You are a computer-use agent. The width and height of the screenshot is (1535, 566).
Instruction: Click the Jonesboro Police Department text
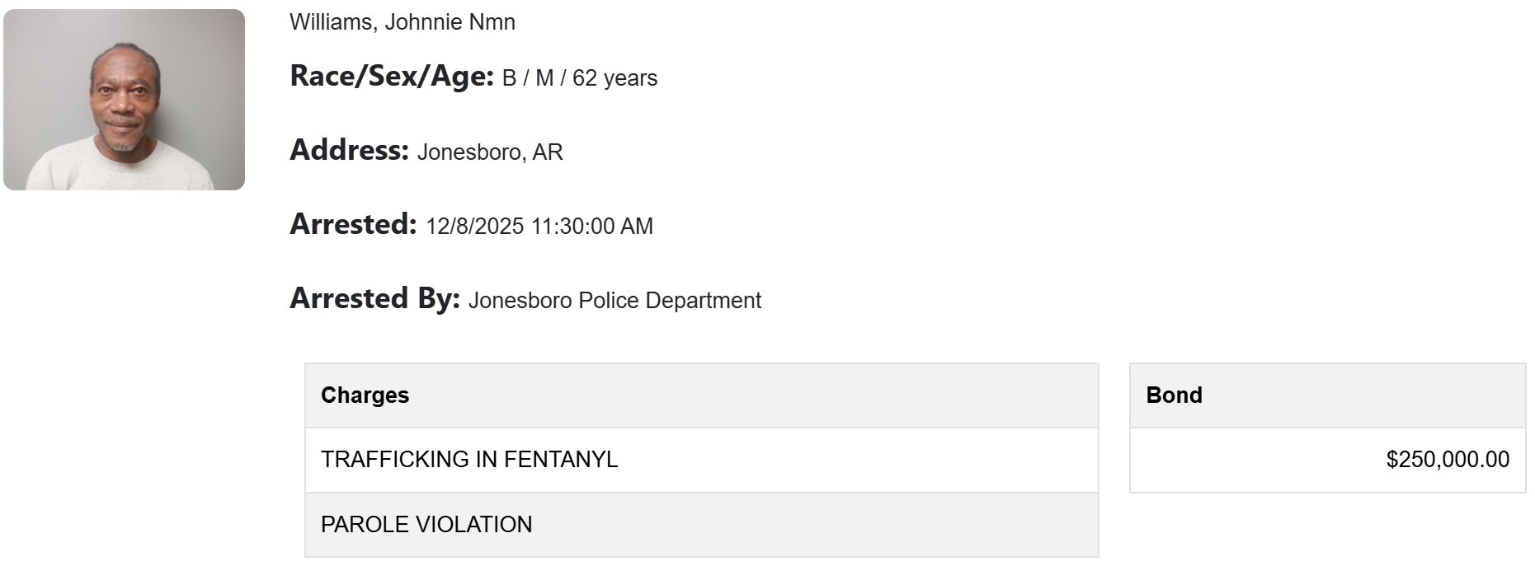(x=614, y=301)
